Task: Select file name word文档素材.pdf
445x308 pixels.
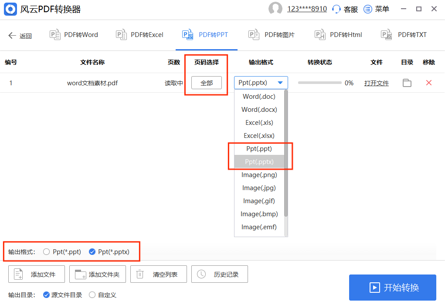Action: point(92,83)
